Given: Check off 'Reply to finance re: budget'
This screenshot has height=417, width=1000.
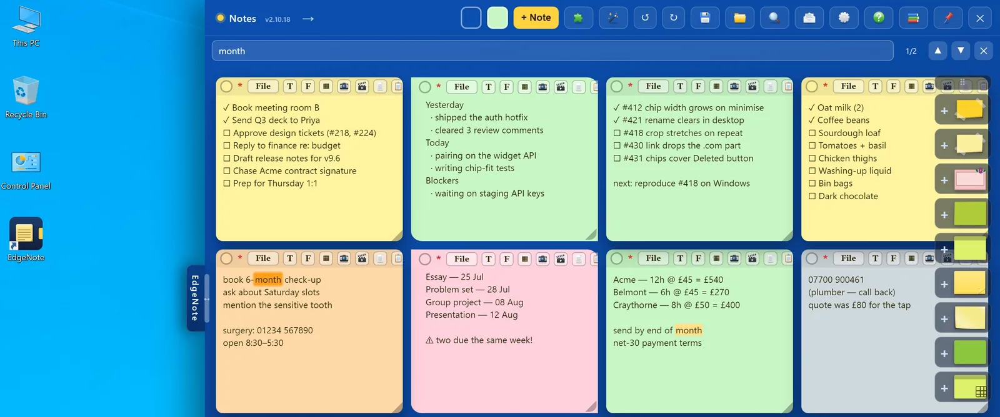Looking at the screenshot, I should (227, 145).
